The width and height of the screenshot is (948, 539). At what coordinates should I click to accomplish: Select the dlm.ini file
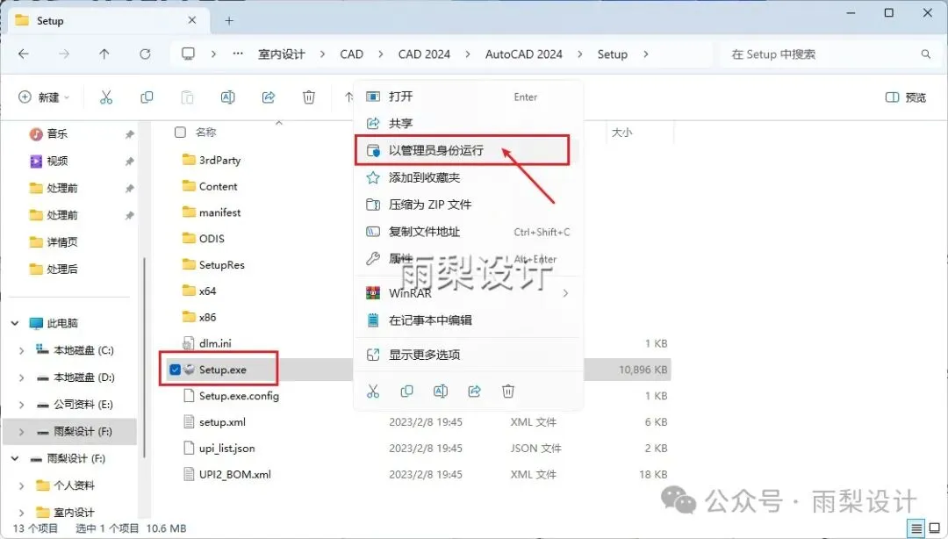tap(207, 343)
